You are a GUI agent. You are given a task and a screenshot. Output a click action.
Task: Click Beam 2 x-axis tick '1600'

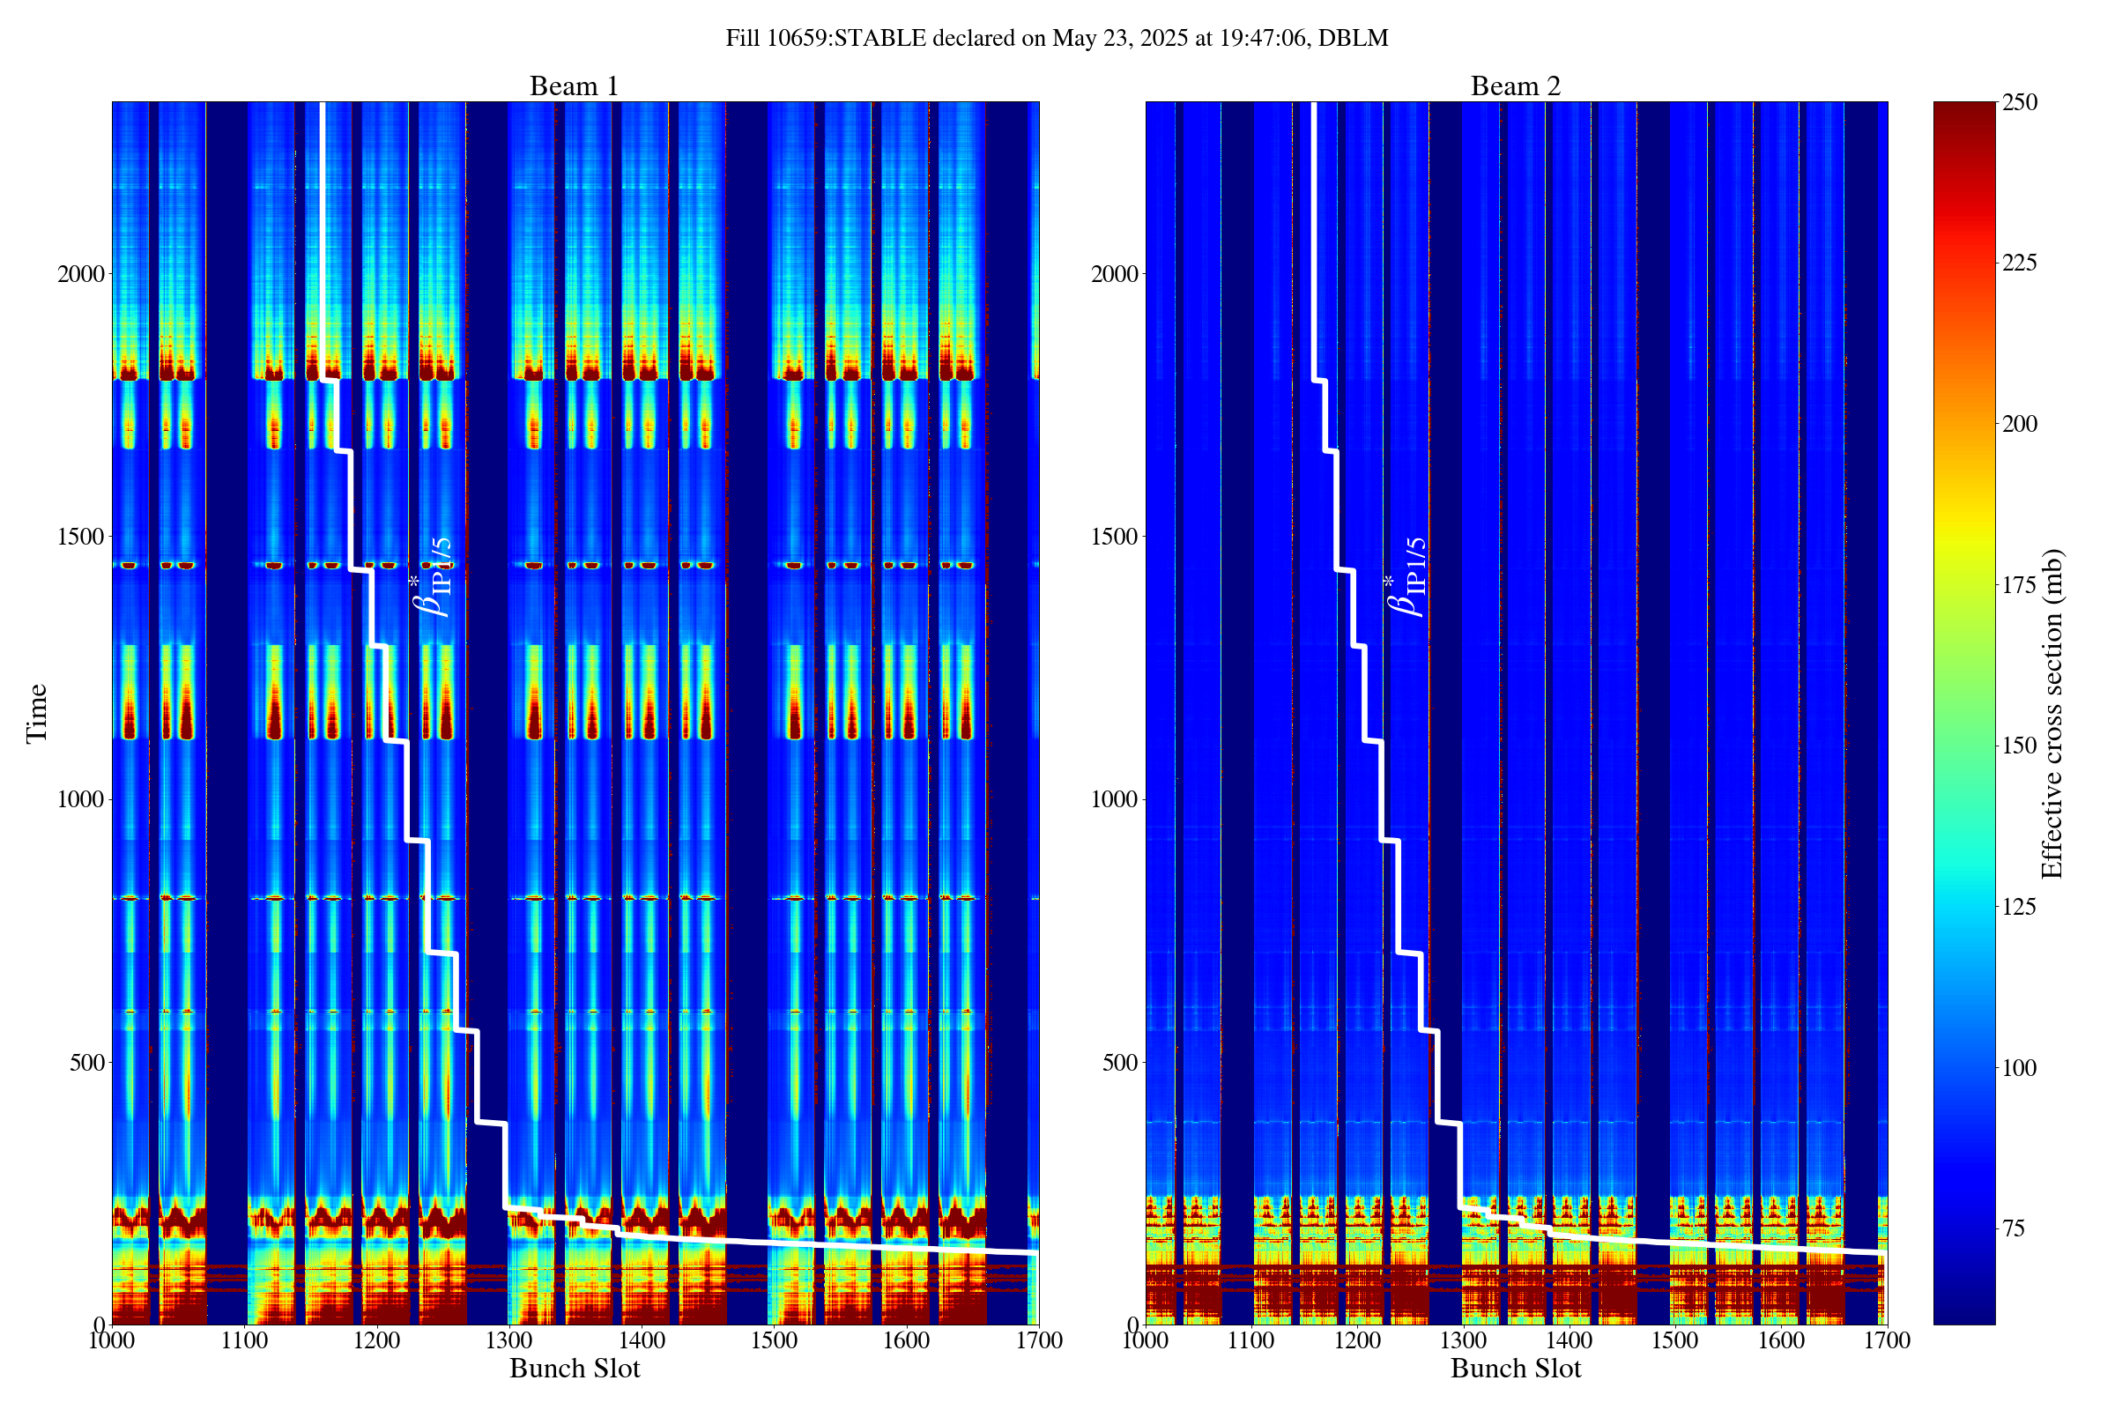1781,1340
